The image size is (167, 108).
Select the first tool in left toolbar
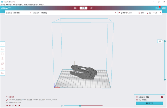[2, 44]
